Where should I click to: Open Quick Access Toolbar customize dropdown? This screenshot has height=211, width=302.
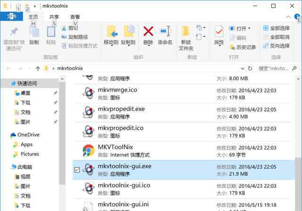(34, 6)
